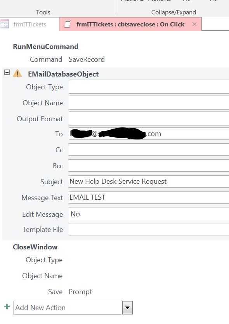Click the Subject field with Help Desk text
The image size is (229, 324).
point(149,181)
